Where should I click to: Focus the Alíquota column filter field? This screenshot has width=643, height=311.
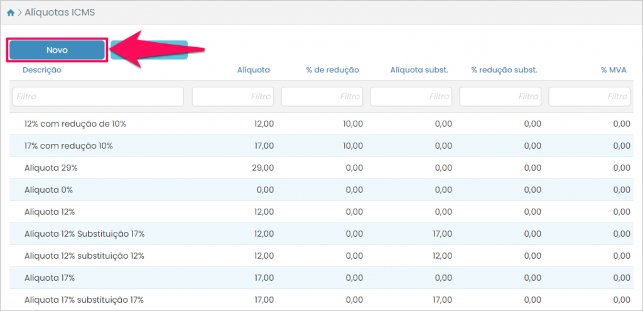tap(234, 97)
